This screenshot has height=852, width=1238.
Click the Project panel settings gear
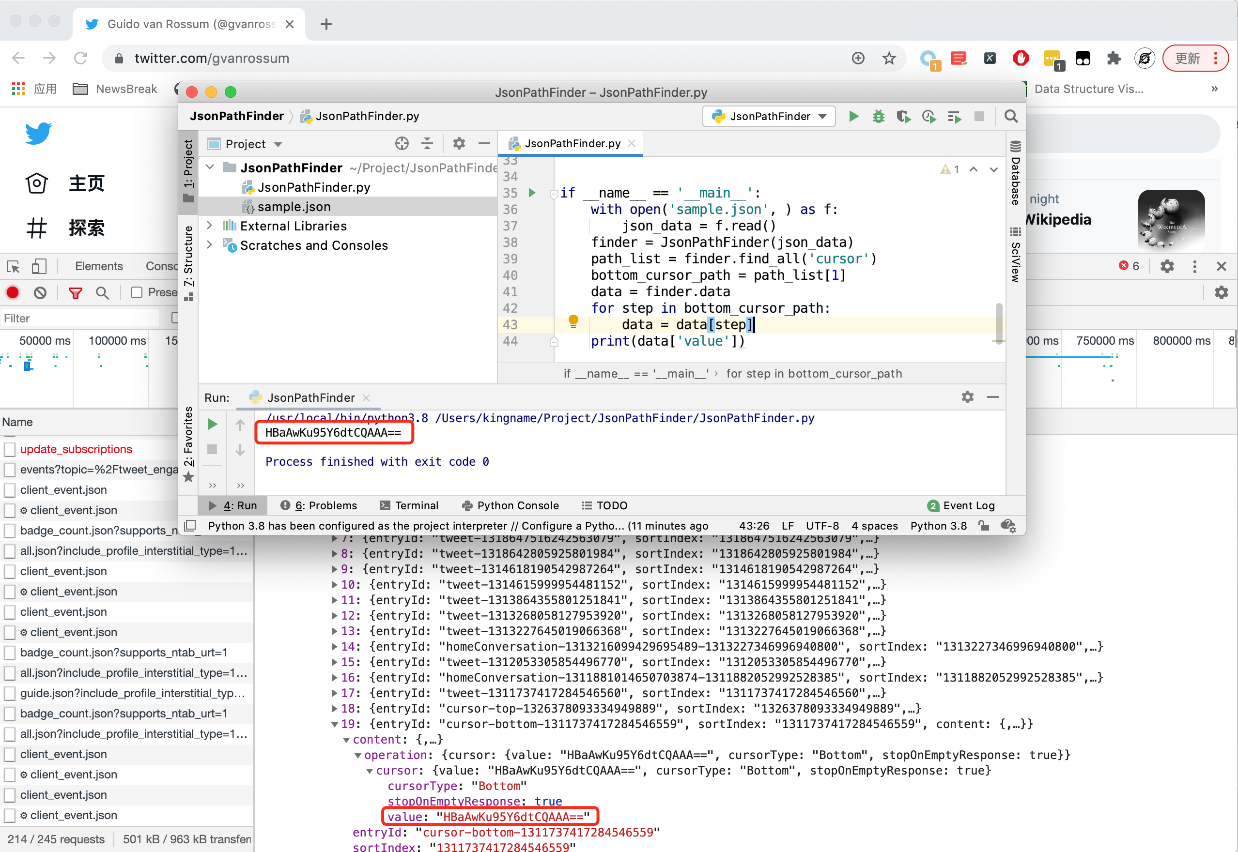[x=458, y=144]
